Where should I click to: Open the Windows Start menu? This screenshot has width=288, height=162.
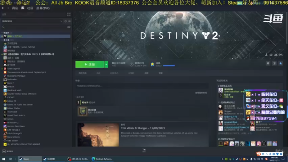(4, 159)
